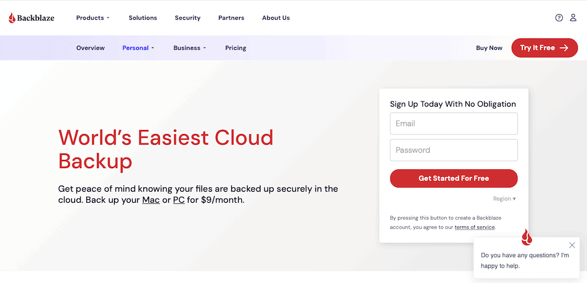Click the Backblaze flame logo
This screenshot has height=283, width=587.
(x=12, y=18)
